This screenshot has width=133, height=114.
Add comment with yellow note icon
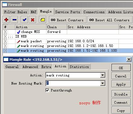click(x=43, y=20)
